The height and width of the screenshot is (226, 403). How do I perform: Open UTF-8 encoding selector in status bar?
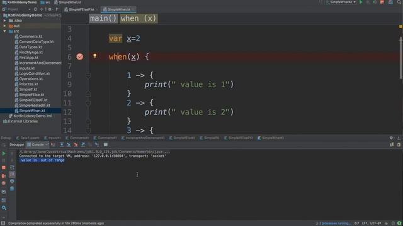click(375, 223)
